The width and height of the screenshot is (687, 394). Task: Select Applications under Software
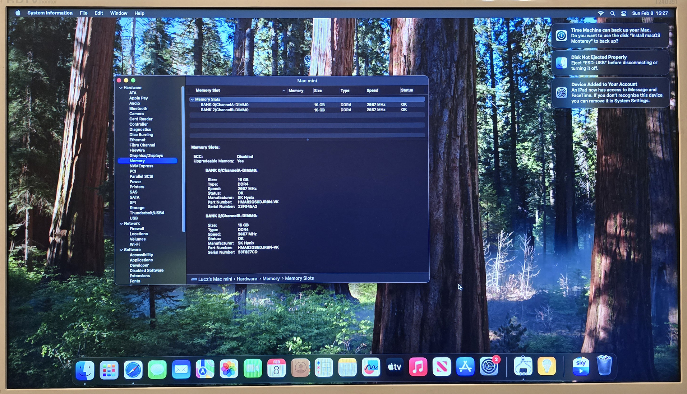[141, 260]
